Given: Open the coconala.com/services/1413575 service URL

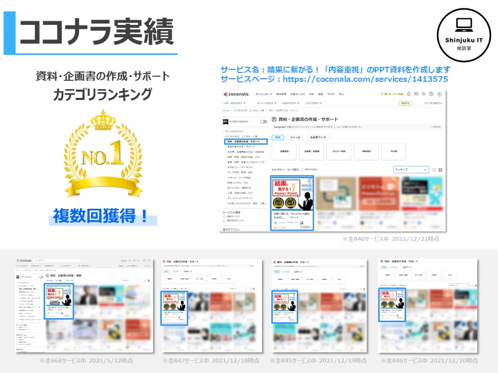Looking at the screenshot, I should (365, 79).
